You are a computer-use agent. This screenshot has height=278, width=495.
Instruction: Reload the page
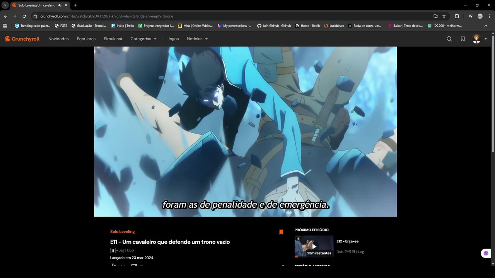click(x=24, y=16)
